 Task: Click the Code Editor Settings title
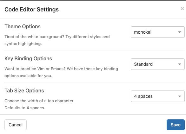31,10
